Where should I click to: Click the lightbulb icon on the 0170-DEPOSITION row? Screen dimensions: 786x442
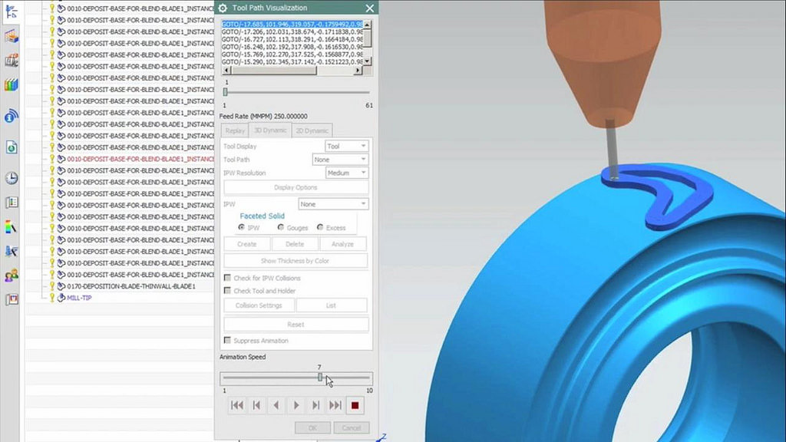pyautogui.click(x=51, y=285)
